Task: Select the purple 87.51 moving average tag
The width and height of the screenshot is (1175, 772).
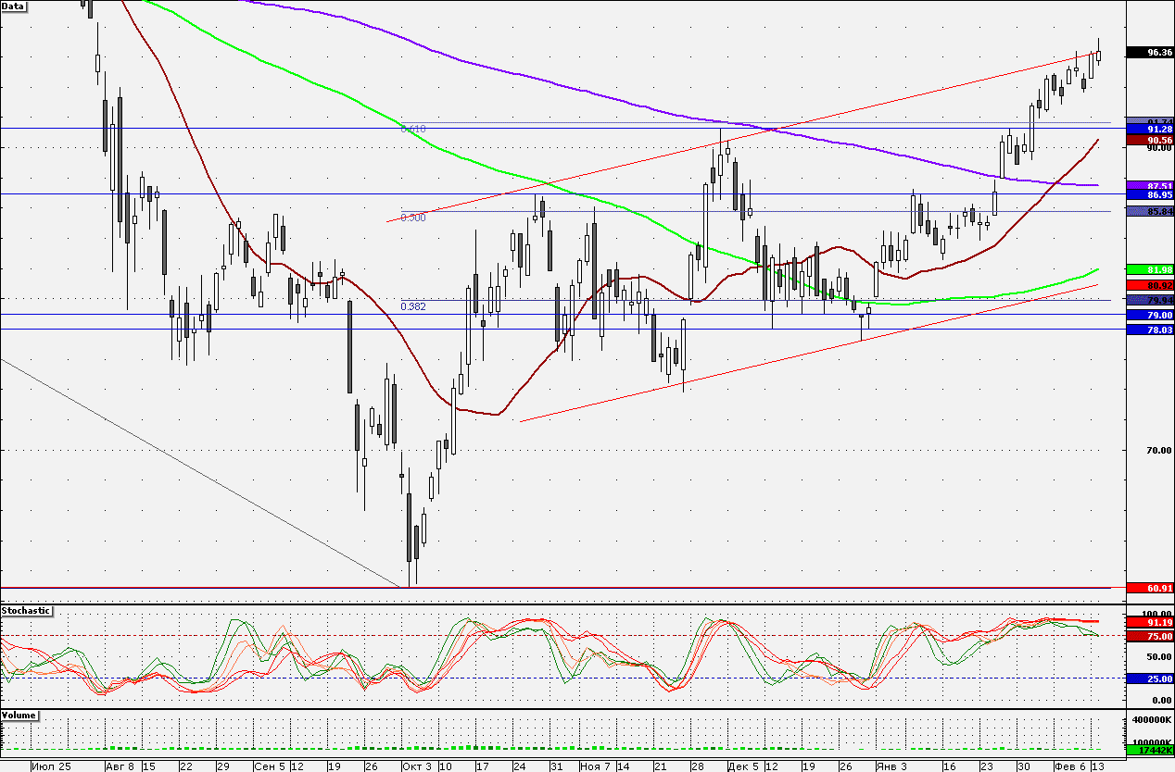Action: pos(1149,186)
